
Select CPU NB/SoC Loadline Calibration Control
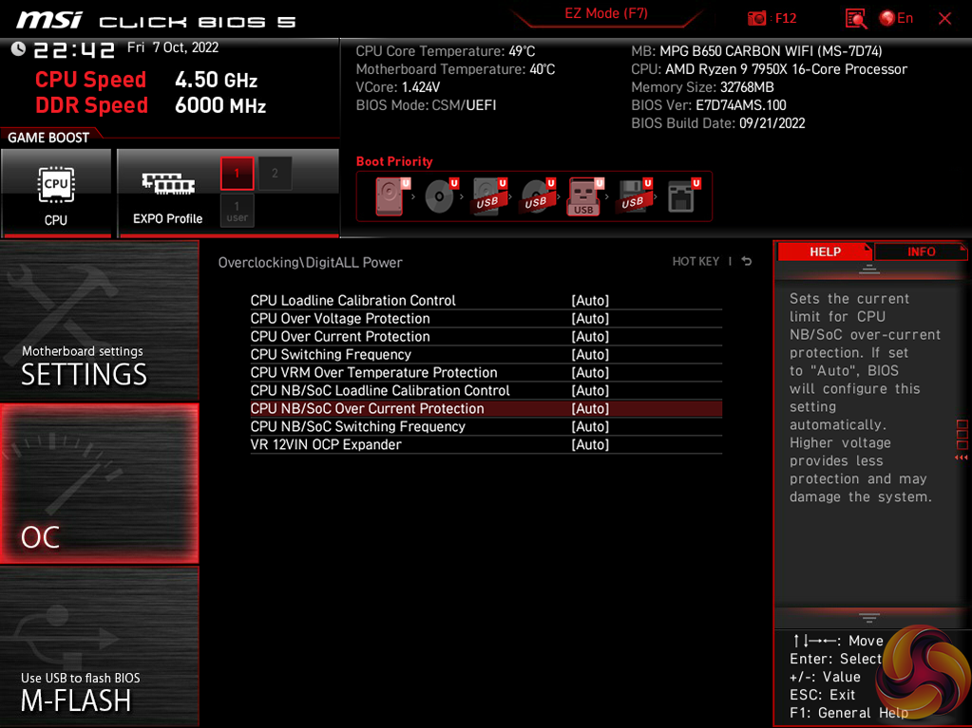coord(380,391)
